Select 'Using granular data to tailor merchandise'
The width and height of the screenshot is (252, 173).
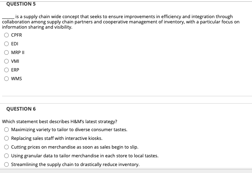click(6, 156)
